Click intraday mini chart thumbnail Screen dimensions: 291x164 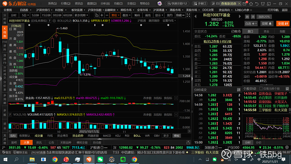coord(266,128)
